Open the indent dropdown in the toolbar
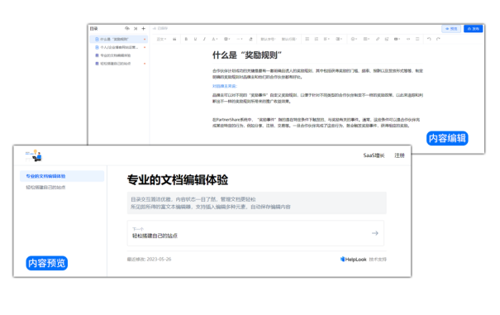 pyautogui.click(x=339, y=39)
